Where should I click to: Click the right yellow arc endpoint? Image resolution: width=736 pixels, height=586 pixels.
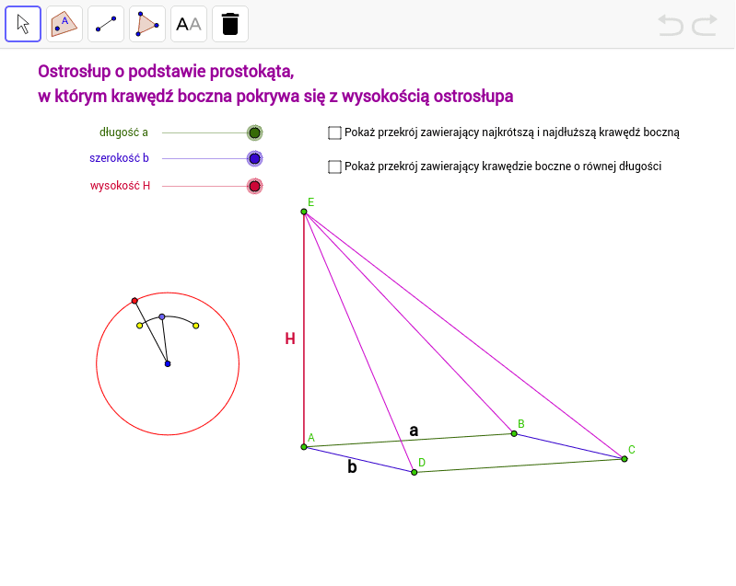tap(195, 326)
